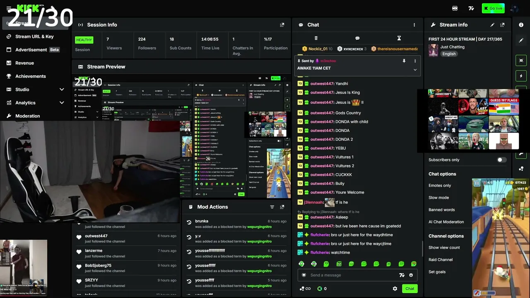Open Stream URL & Key page

point(34,36)
